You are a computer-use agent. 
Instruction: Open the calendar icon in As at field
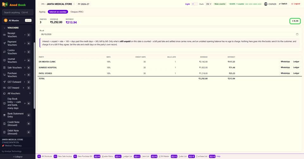point(297,34)
